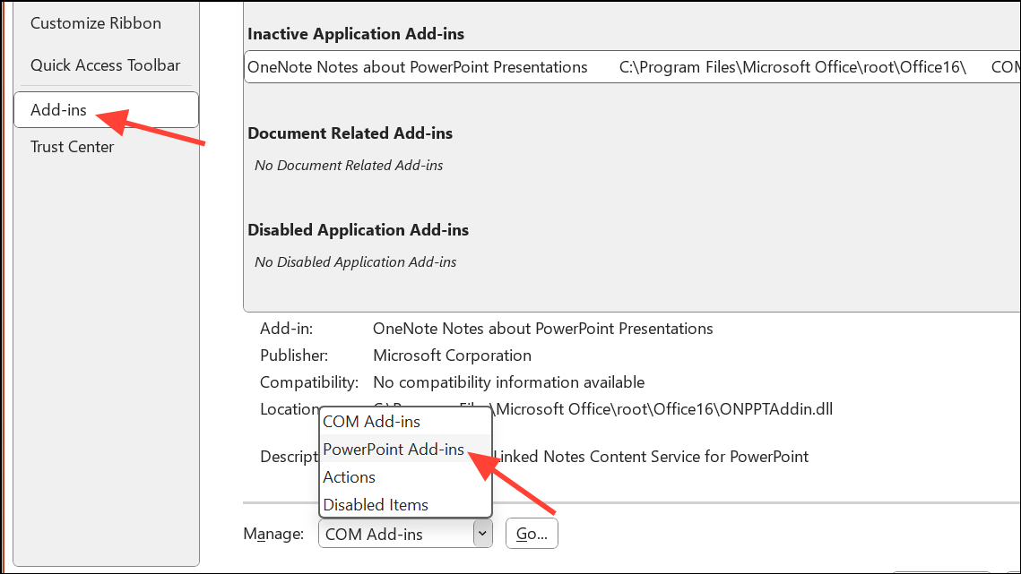This screenshot has height=574, width=1021.
Task: Select COM Add-ins in the open dropdown
Action: (371, 421)
